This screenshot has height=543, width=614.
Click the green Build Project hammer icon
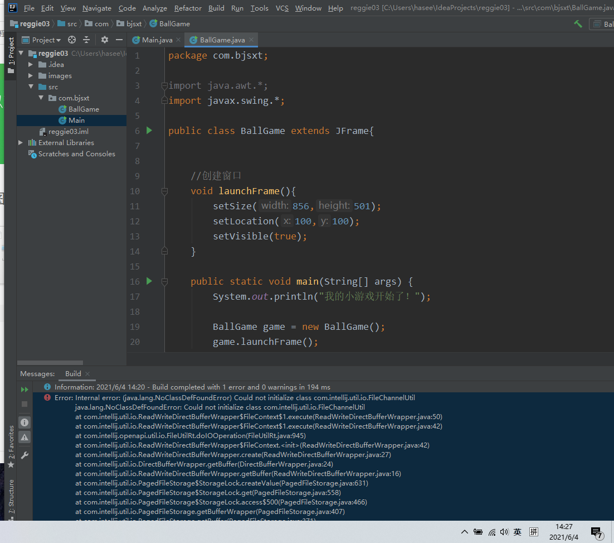tap(578, 24)
